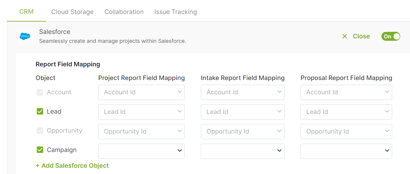
Task: Open Lead Project Report Field Mapping dropdown
Action: [141, 112]
